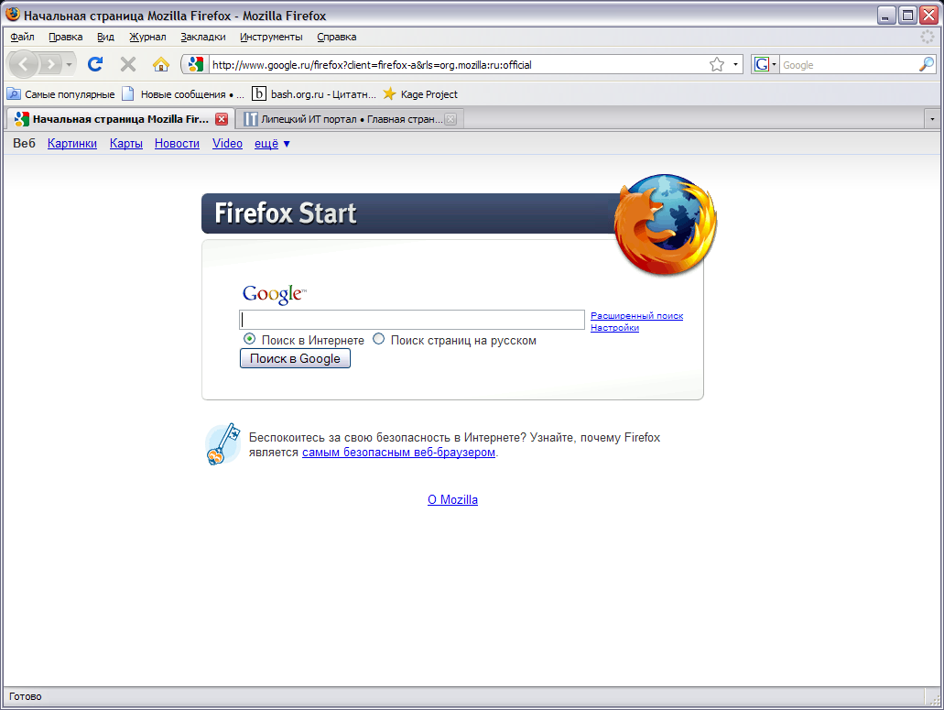
Task: Close the Липецкий ИТ портал tab
Action: pos(450,119)
